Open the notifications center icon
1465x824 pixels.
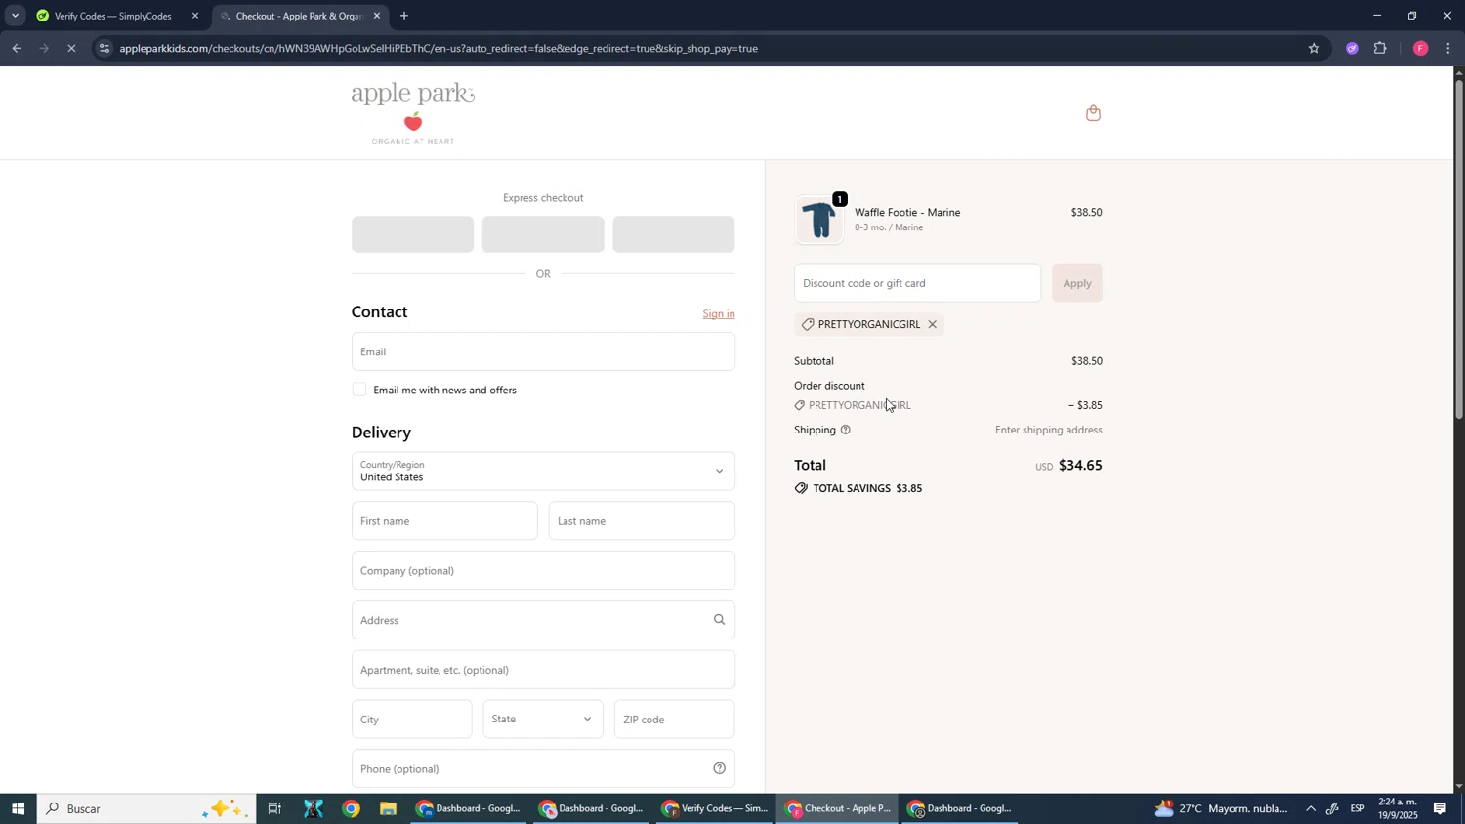1441,808
